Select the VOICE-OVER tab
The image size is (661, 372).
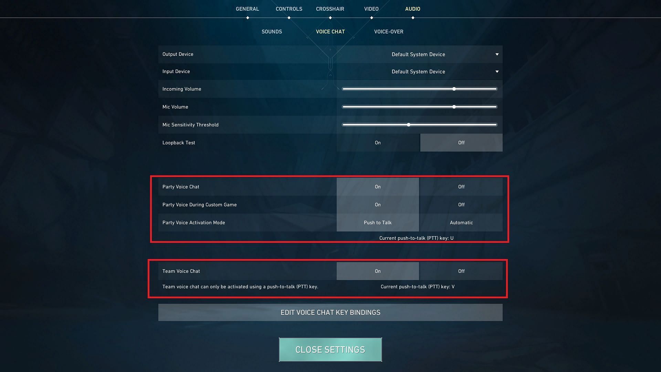pos(388,31)
